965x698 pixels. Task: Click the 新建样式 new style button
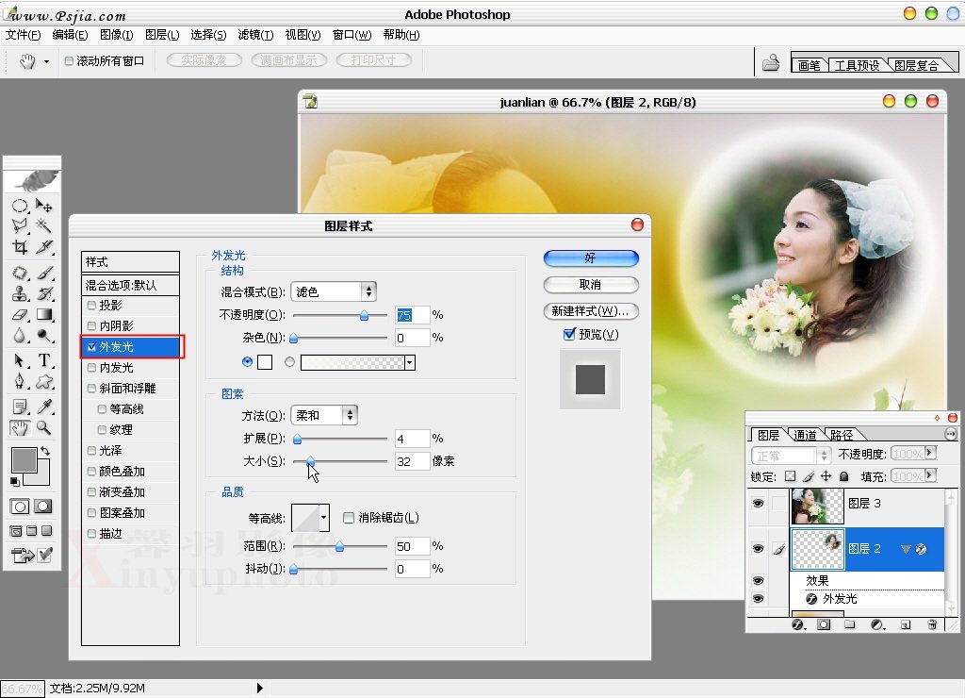click(x=591, y=311)
